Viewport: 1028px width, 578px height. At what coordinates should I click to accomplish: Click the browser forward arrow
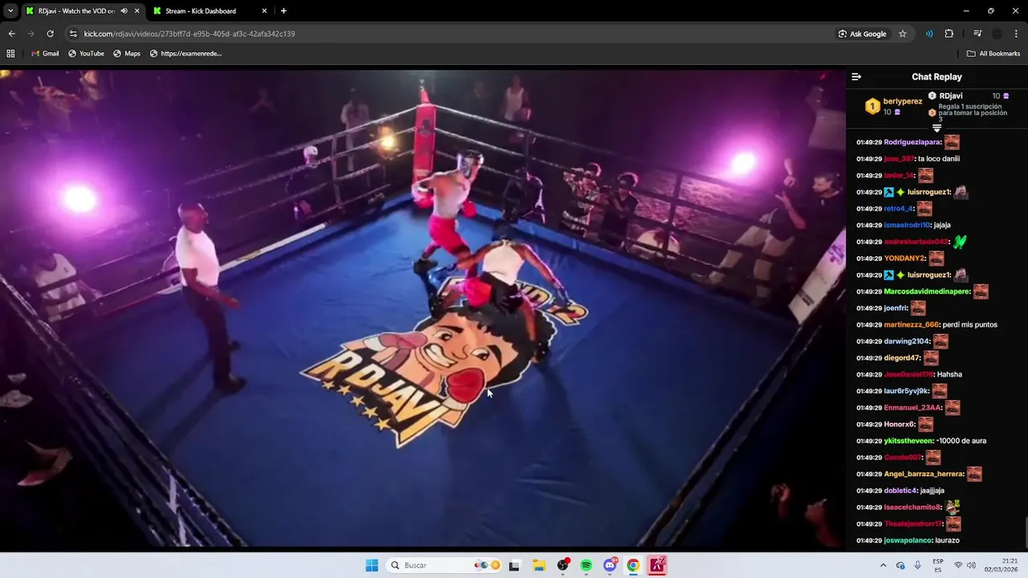(31, 34)
